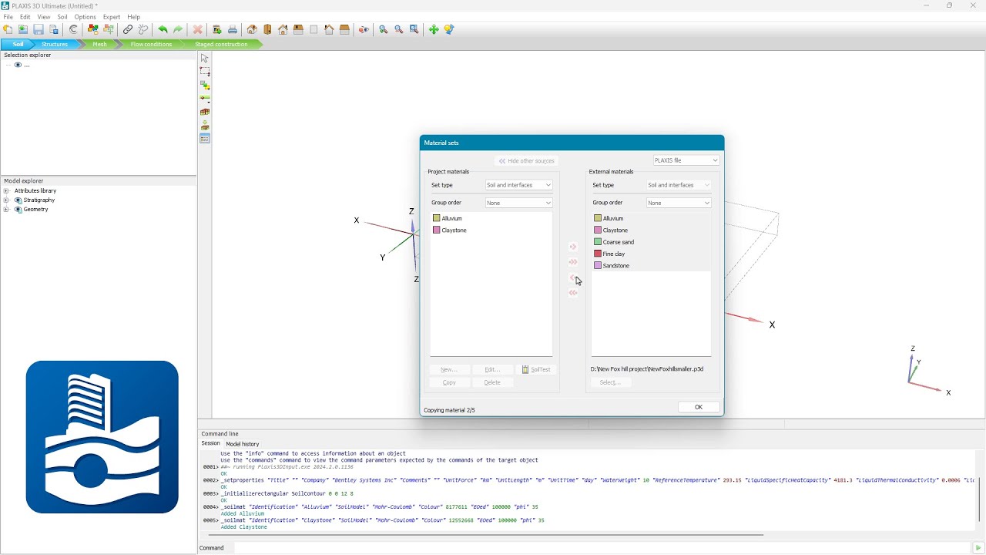Click the red X delete toolbar icon
The height and width of the screenshot is (555, 986).
point(198,29)
